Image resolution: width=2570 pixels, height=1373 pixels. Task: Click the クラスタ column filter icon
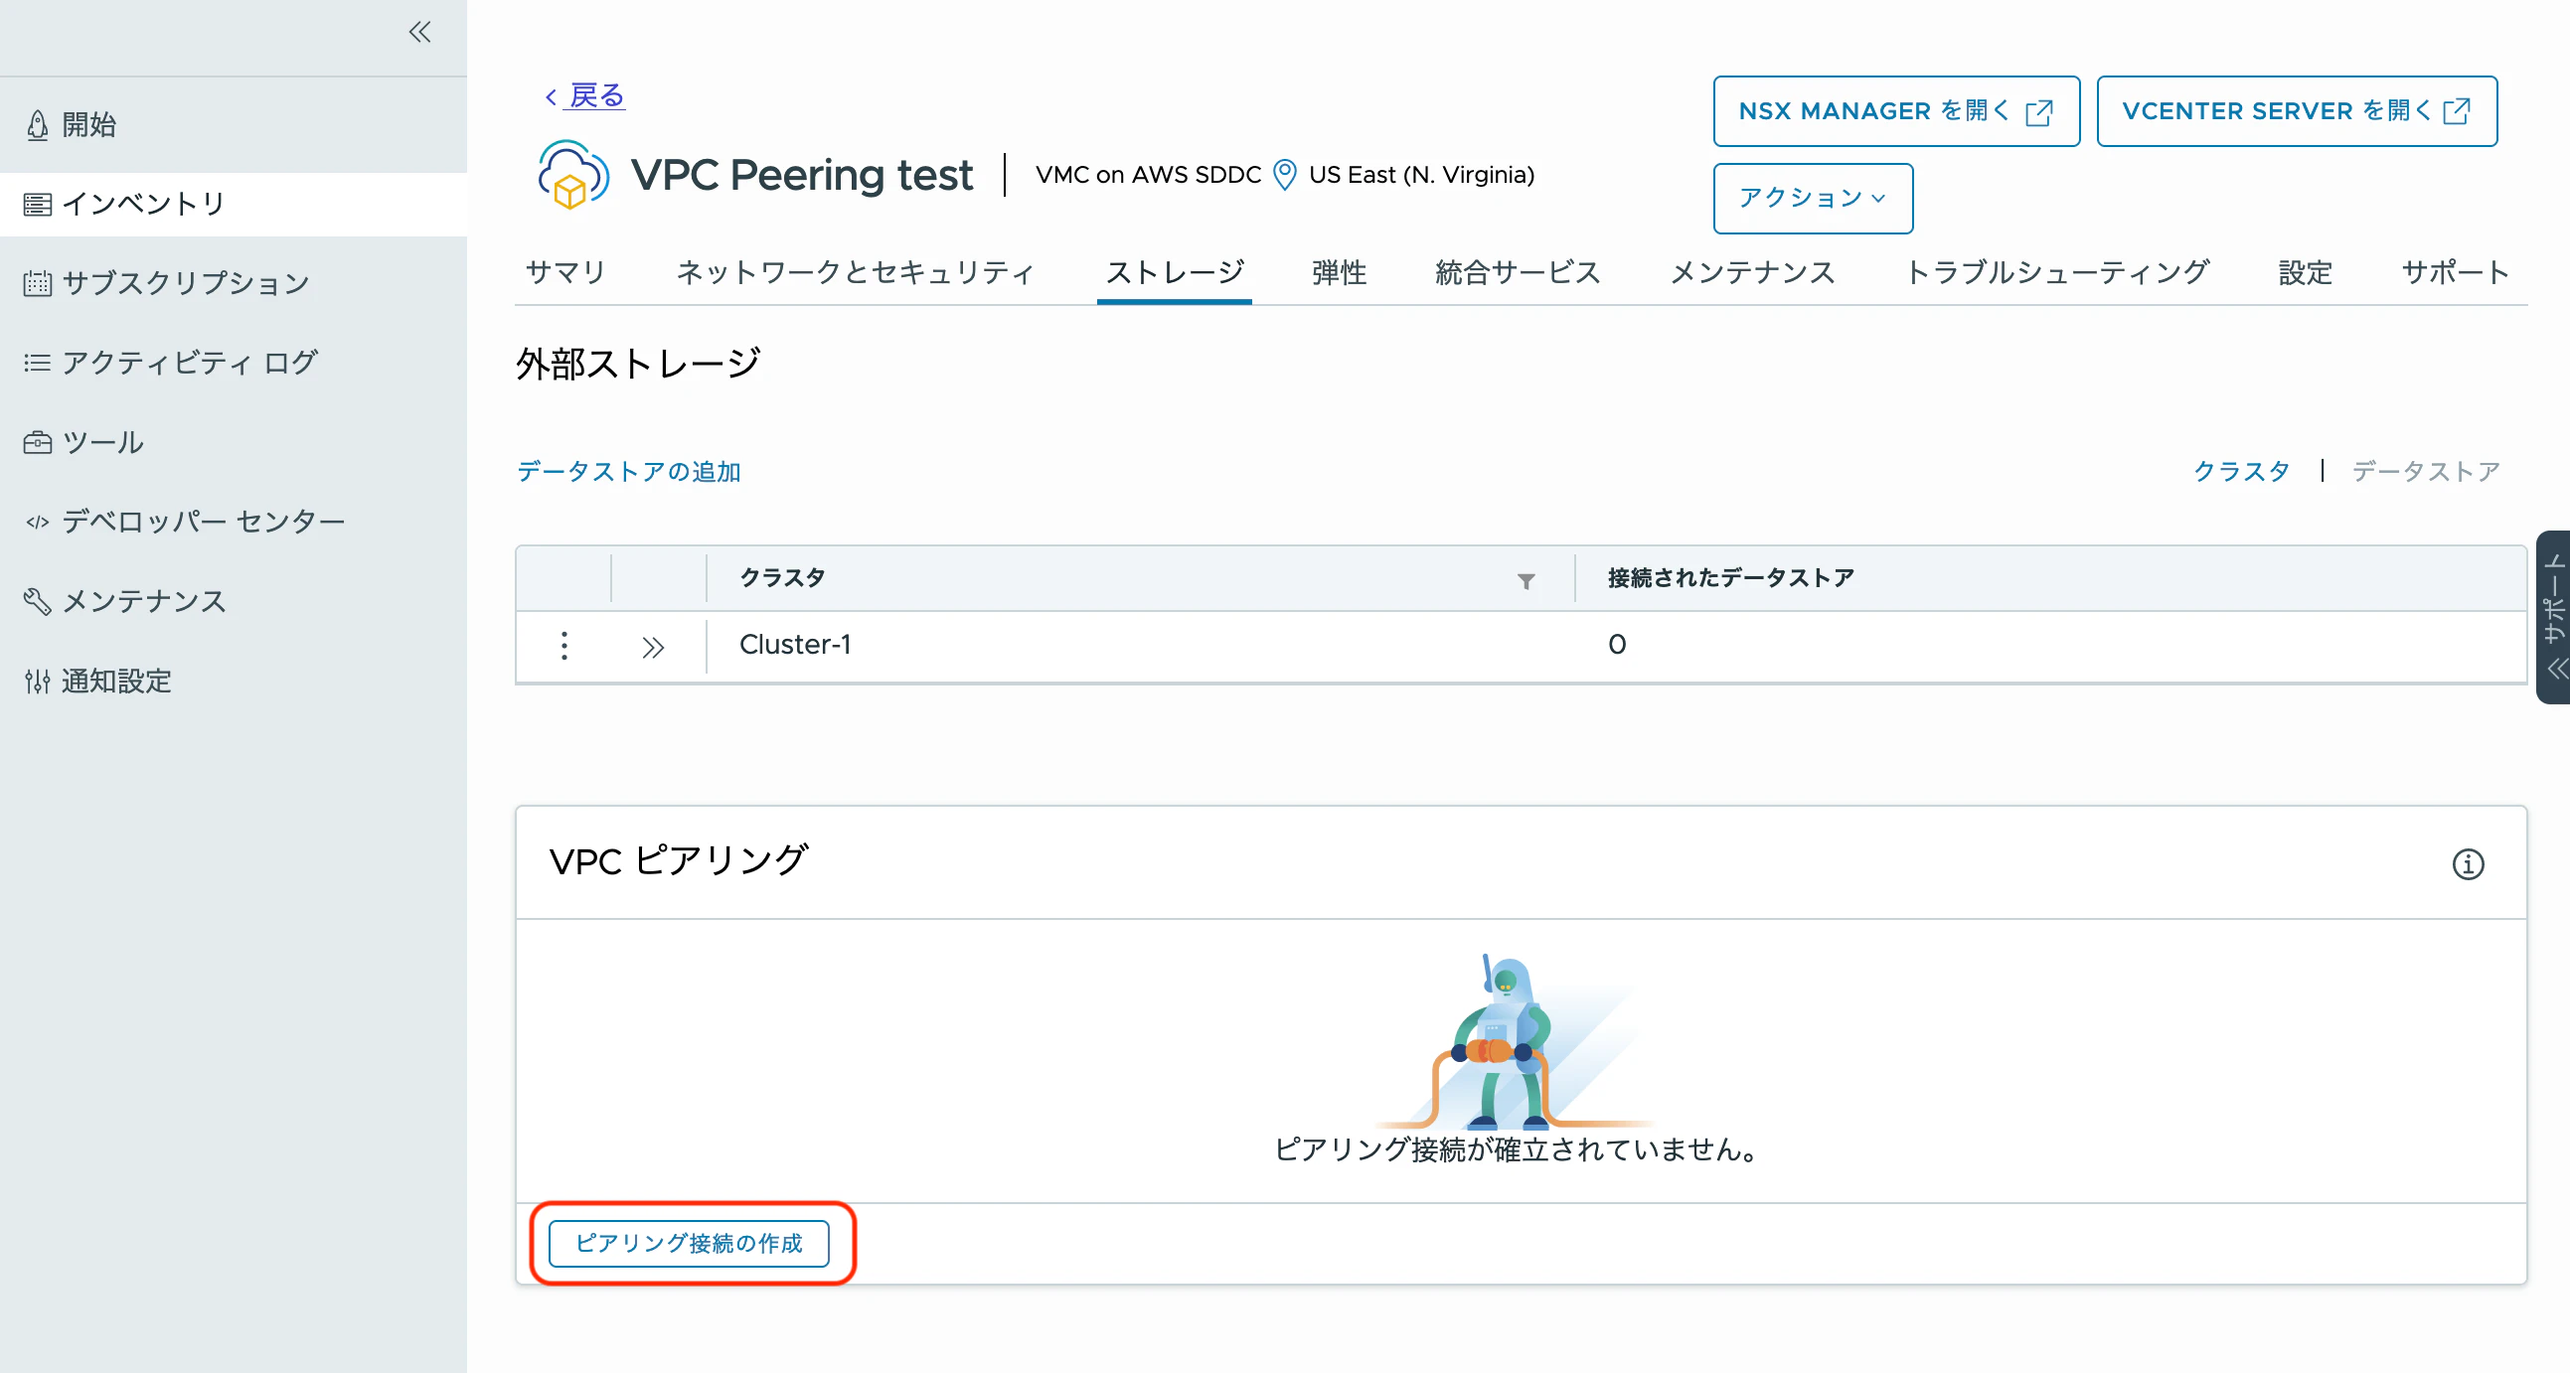coord(1526,580)
